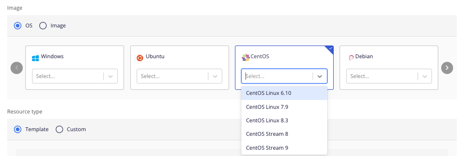This screenshot has width=464, height=156.
Task: Select the Image radio button
Action: click(43, 26)
